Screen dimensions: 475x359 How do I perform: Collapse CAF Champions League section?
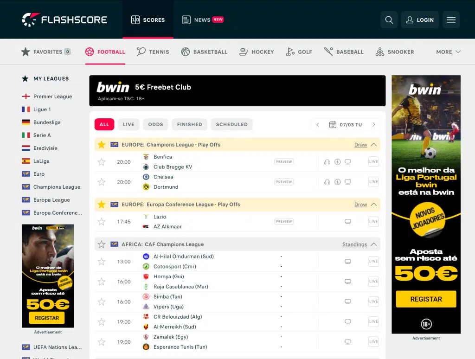(x=374, y=244)
